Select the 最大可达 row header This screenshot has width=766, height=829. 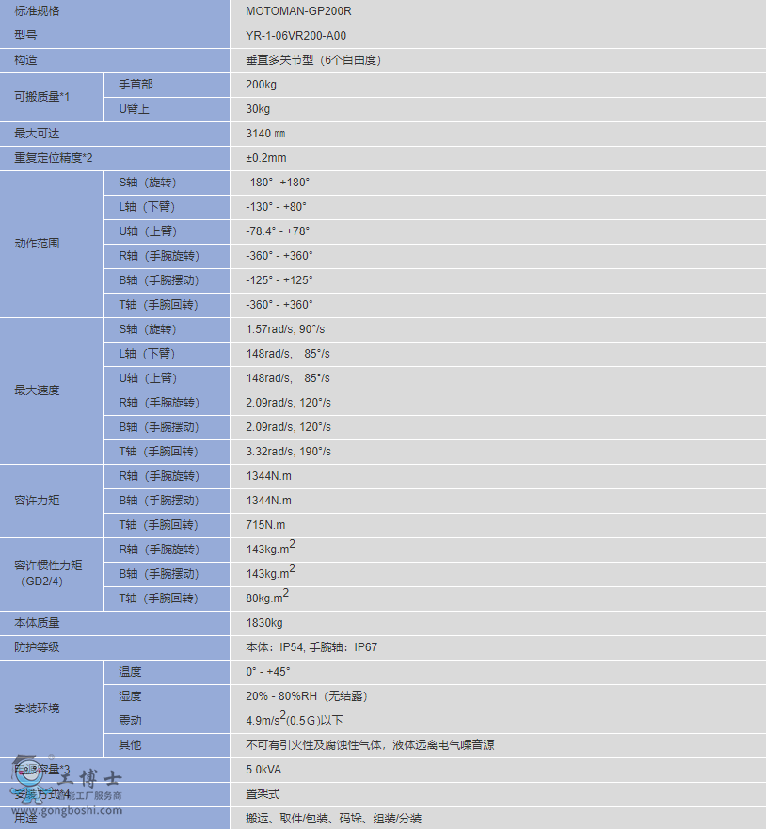point(36,134)
